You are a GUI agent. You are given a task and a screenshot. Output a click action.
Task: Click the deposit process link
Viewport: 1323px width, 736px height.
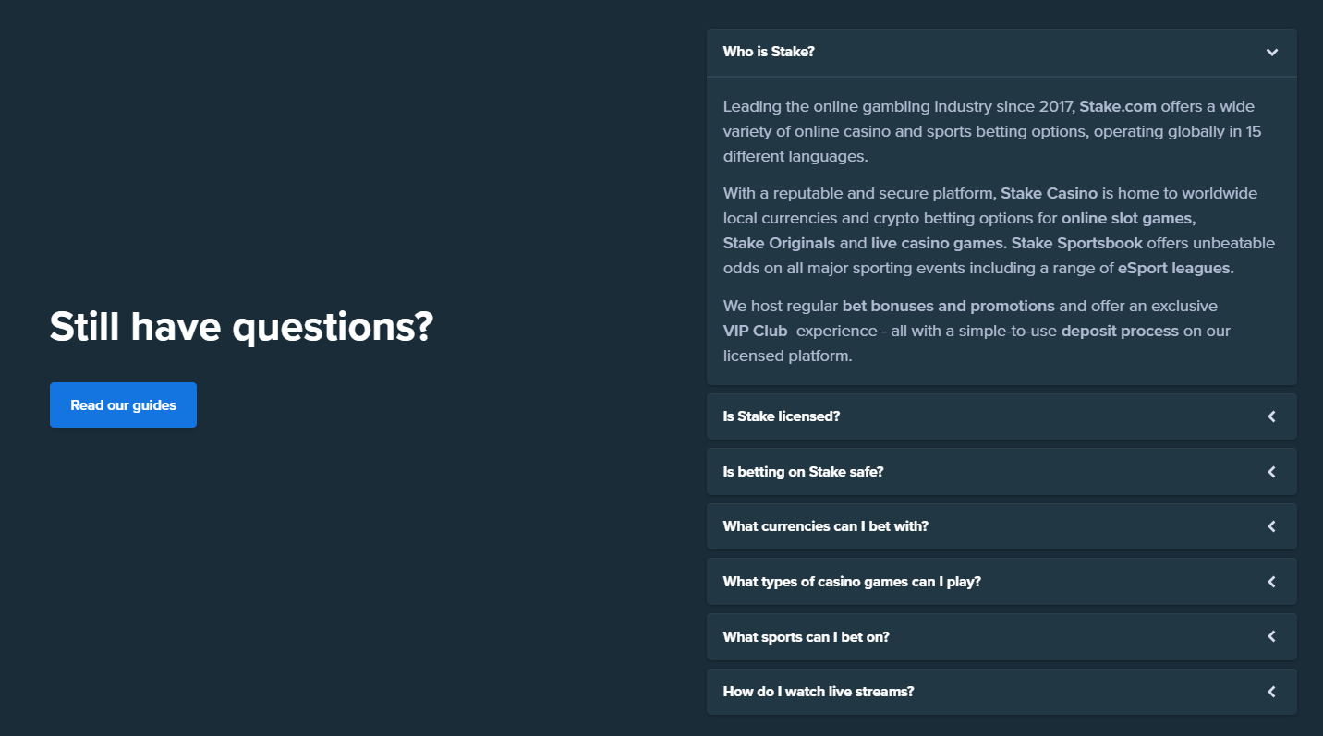1120,331
